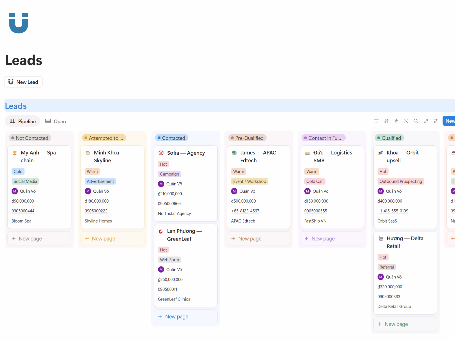This screenshot has width=455, height=341.
Task: Add new page in Not Contacted column
Action: pos(39,239)
